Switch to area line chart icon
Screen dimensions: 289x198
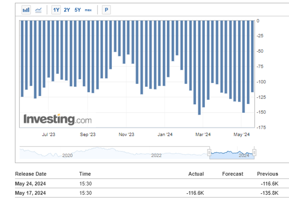pyautogui.click(x=38, y=10)
